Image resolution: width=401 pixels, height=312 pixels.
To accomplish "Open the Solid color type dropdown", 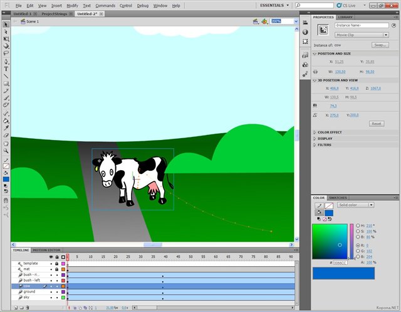I will pos(355,205).
